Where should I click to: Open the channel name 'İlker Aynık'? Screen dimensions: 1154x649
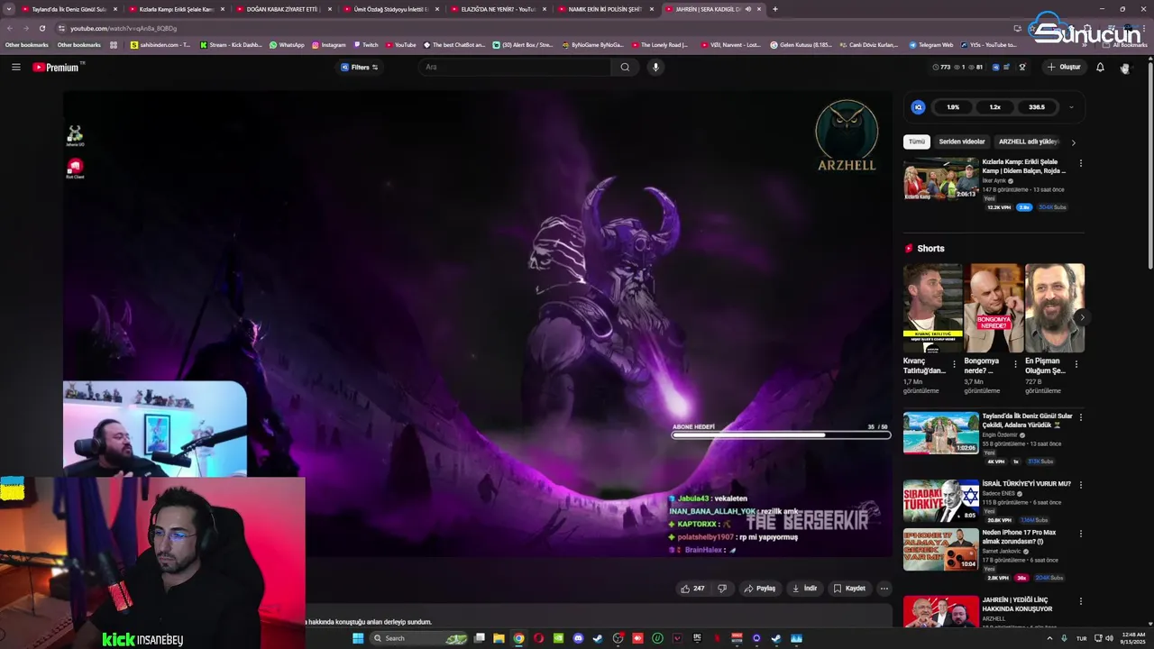point(994,180)
